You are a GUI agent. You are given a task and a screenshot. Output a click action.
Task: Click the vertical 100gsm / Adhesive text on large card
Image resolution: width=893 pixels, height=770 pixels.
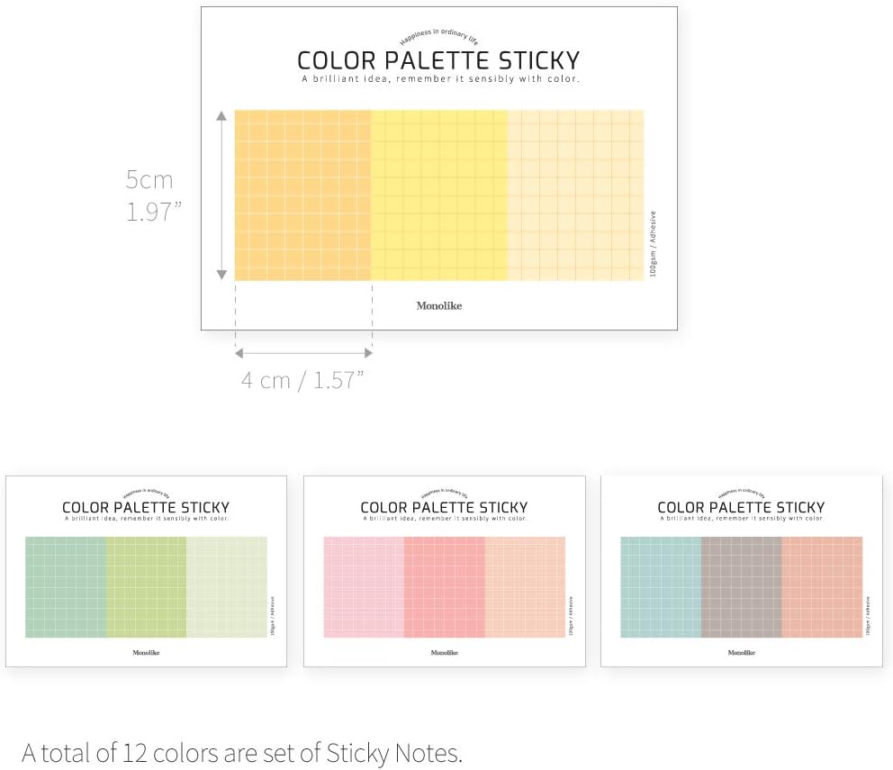tap(653, 243)
